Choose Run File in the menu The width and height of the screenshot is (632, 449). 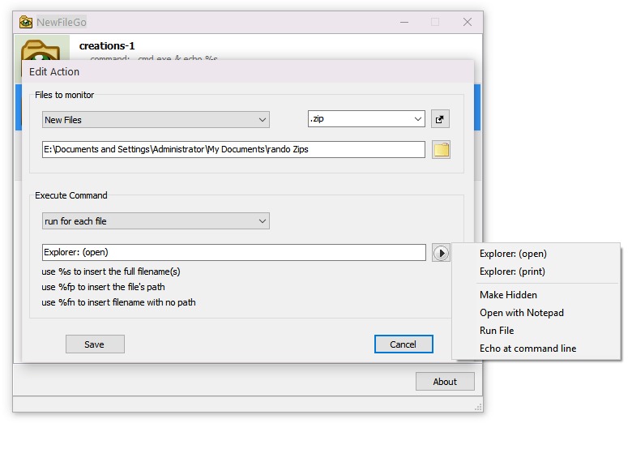point(497,331)
